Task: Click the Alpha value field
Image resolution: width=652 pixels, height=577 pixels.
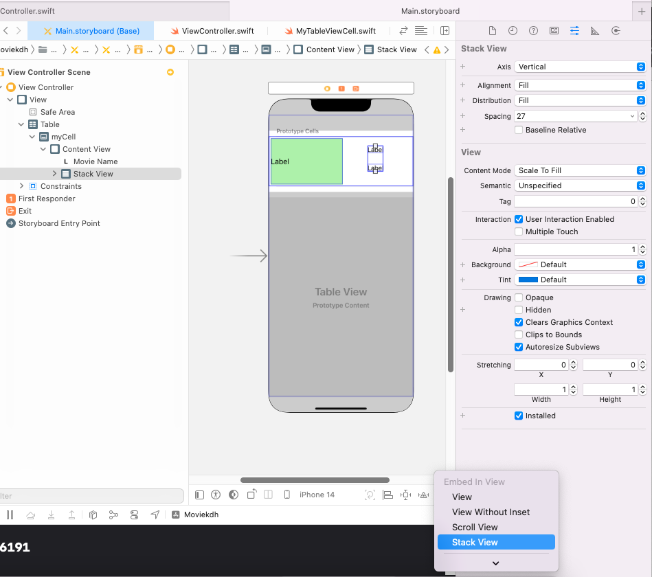Action: click(x=576, y=249)
